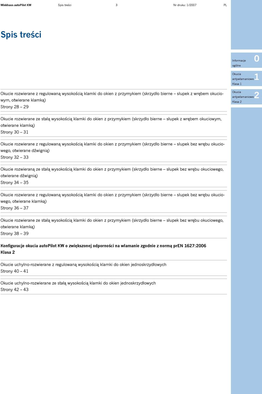Click header text Winkhaus autoPilot KW
Image resolution: width=262 pixels, height=394 pixels.
(16, 5)
